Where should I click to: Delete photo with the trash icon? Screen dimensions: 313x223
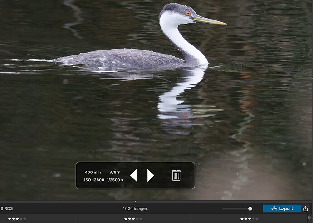(176, 175)
